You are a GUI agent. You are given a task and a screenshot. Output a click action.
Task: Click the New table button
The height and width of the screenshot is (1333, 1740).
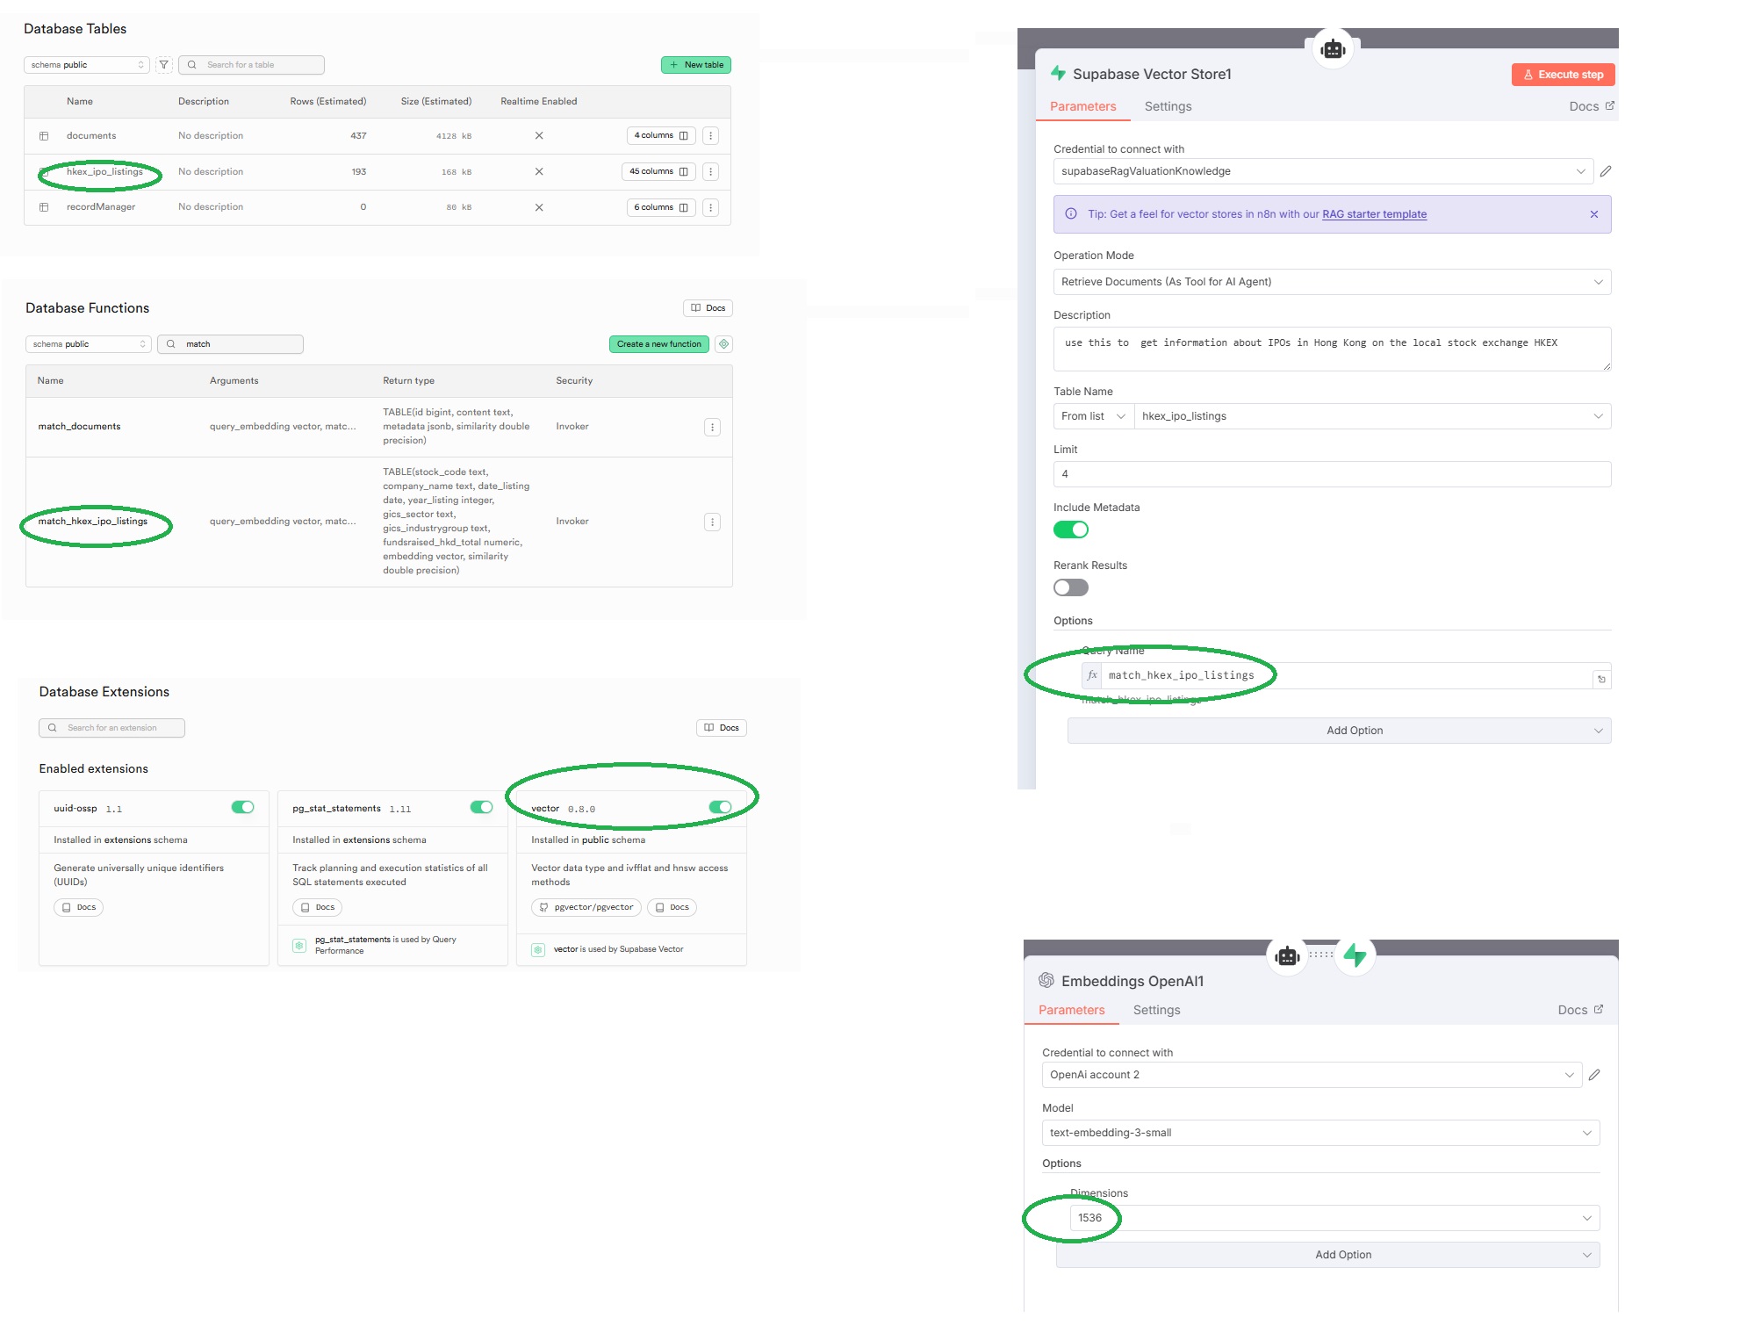coord(696,65)
